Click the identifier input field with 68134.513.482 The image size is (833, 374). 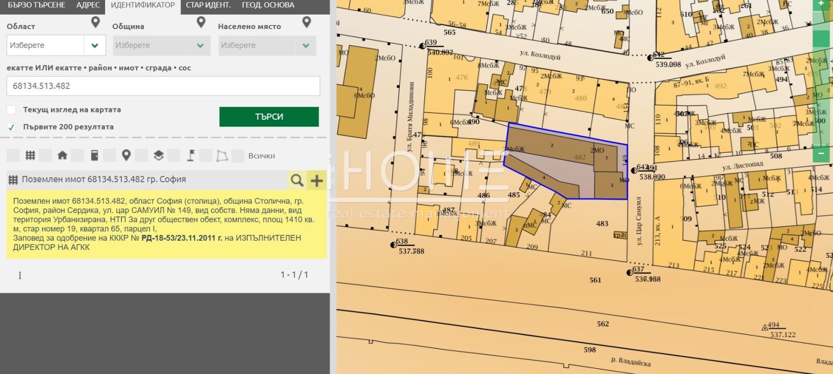coord(163,86)
